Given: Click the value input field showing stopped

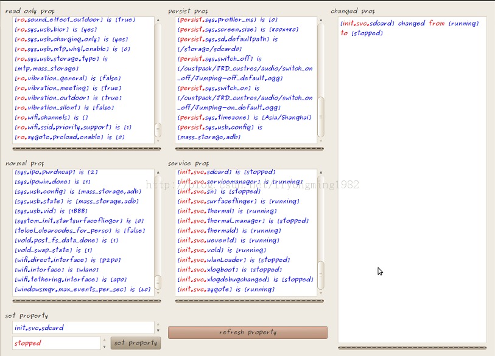Looking at the screenshot, I should pyautogui.click(x=55, y=343).
